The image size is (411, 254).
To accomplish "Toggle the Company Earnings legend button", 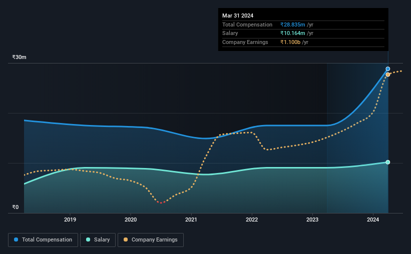I will [151, 240].
